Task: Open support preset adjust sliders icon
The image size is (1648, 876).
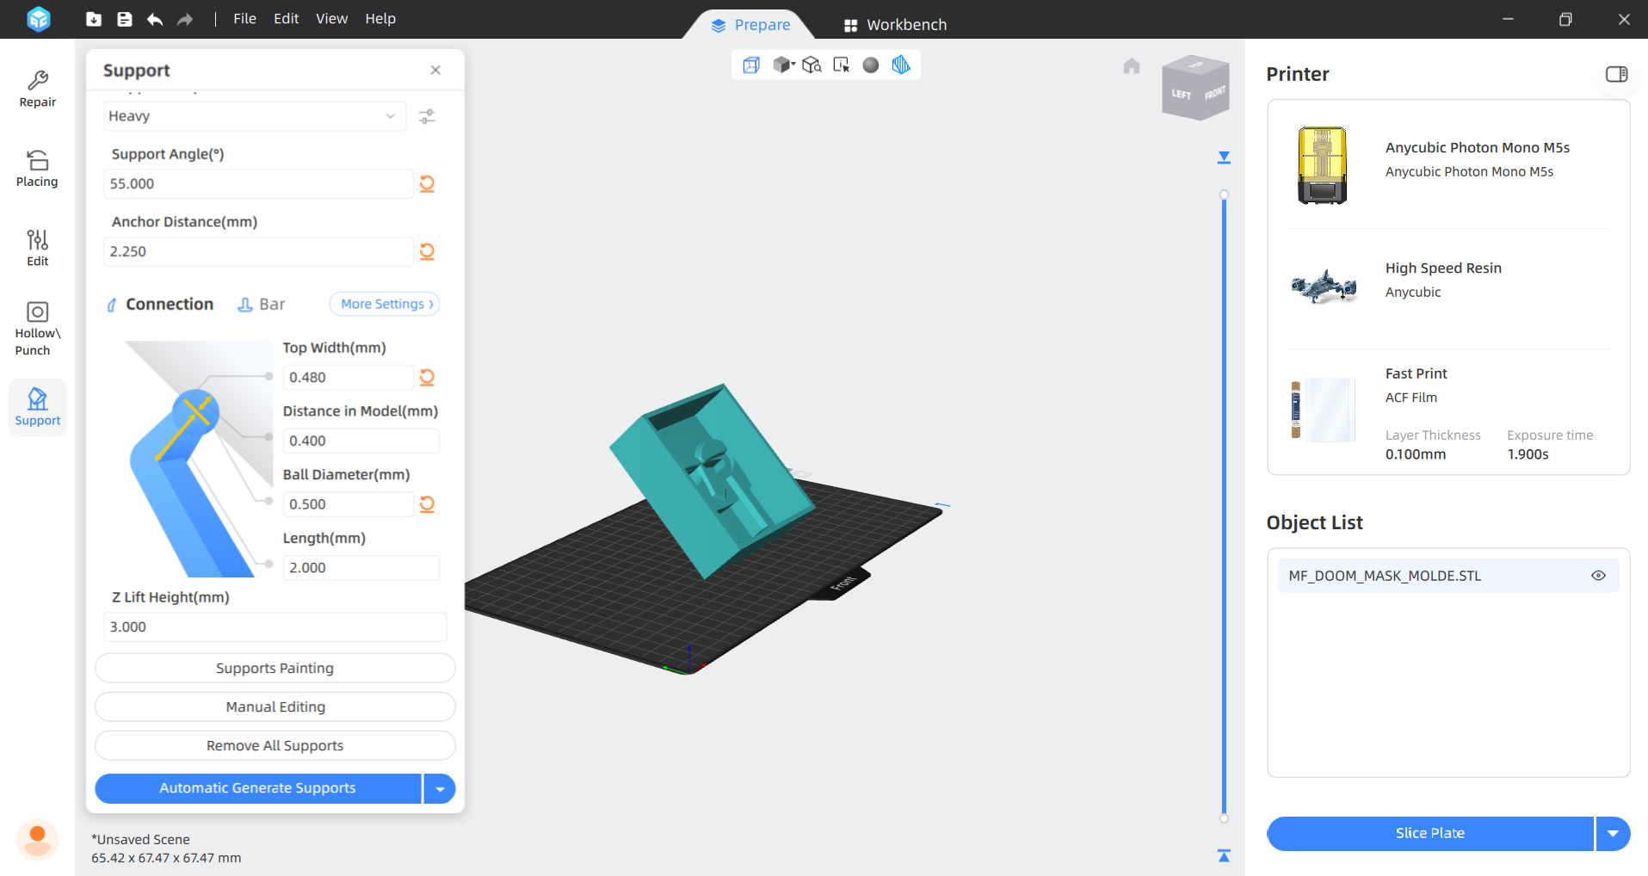Action: (427, 116)
